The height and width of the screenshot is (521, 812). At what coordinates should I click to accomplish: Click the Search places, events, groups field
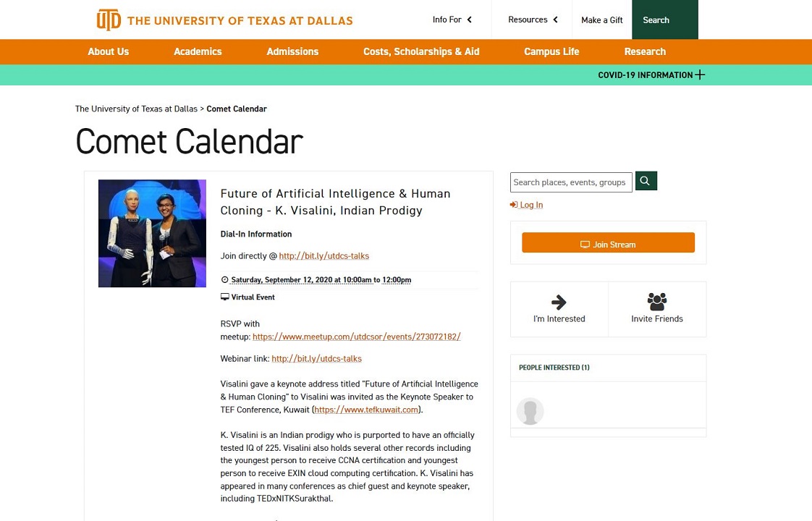(570, 182)
